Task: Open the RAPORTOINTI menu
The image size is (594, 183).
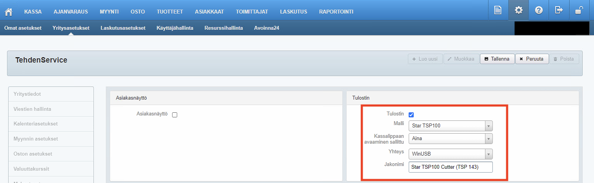Action: 336,12
